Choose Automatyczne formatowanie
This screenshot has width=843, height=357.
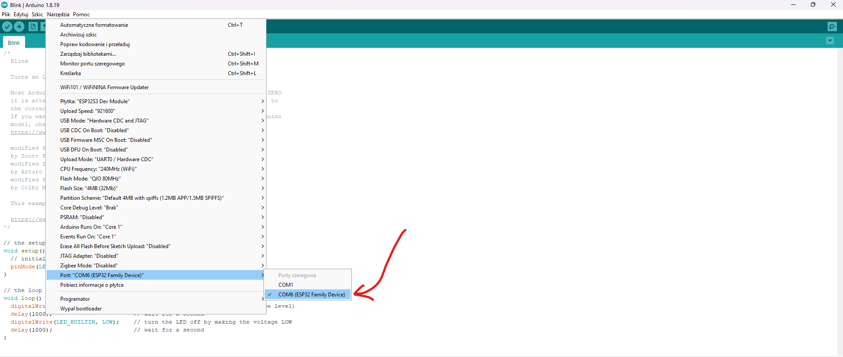click(156, 25)
